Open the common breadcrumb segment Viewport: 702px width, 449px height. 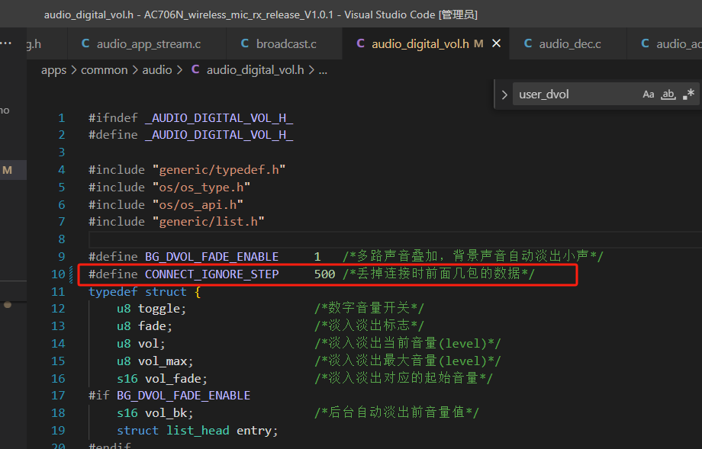(104, 70)
